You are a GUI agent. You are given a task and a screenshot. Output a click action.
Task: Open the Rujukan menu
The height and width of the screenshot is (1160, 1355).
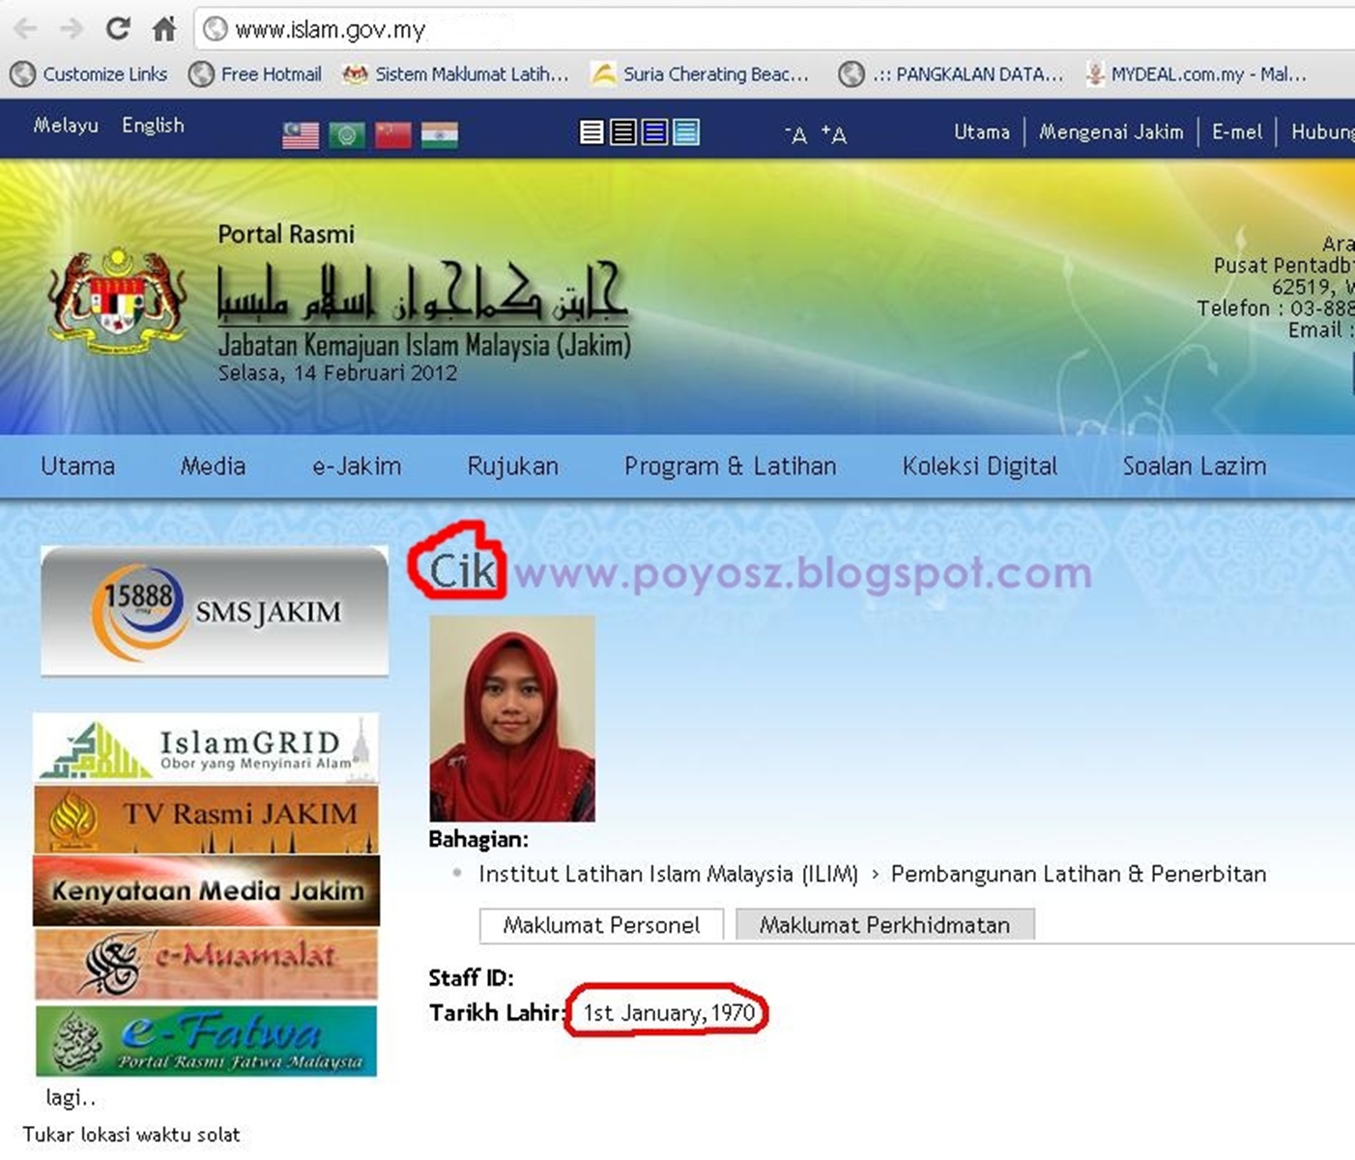pyautogui.click(x=513, y=467)
